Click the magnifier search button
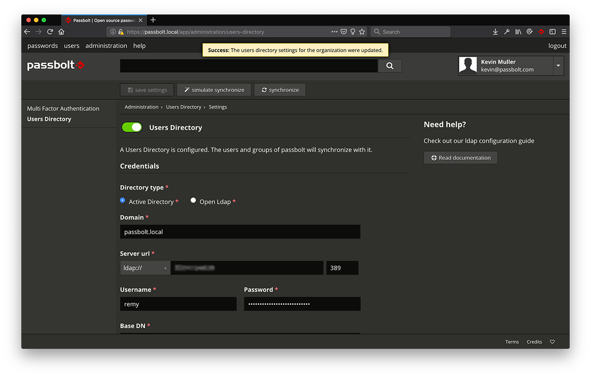The image size is (591, 377). [x=390, y=66]
